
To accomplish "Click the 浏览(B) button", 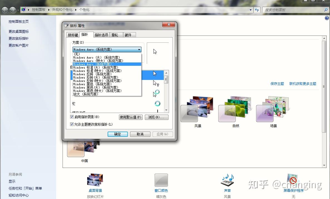I will [x=157, y=117].
